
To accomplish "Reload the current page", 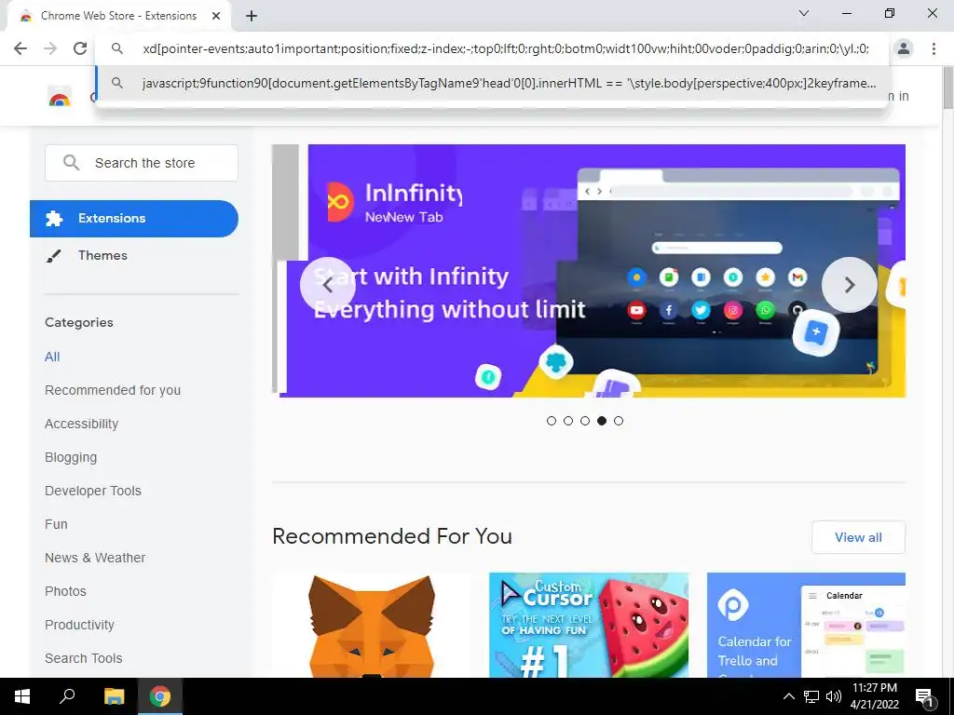I will (80, 48).
